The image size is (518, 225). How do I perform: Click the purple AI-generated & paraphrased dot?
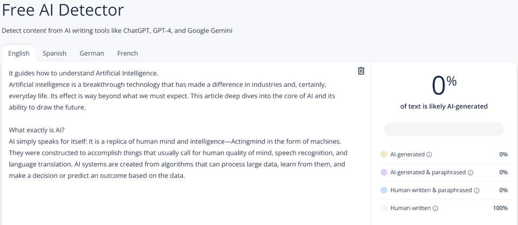[x=384, y=173]
